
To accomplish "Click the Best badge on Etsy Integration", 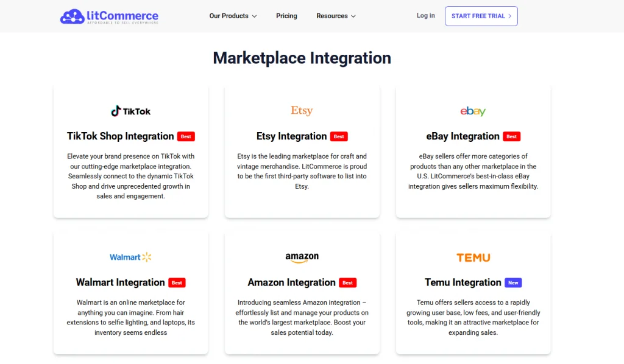I will point(339,136).
